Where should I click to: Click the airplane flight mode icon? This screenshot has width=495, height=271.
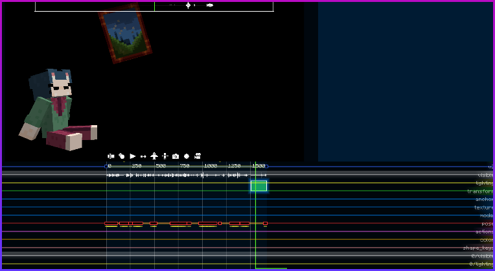click(x=154, y=156)
